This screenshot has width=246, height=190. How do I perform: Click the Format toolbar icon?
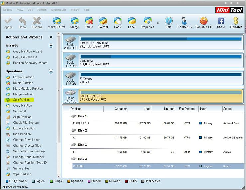[103, 23]
